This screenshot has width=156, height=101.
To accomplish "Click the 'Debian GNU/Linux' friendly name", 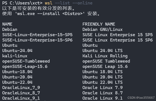I will pyautogui.click(x=103, y=29).
